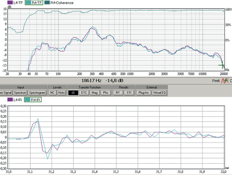This screenshot has width=232, height=175.
Task: Switch to the Mag view
Action: point(94,93)
